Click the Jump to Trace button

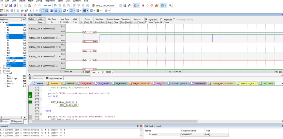[141, 22]
